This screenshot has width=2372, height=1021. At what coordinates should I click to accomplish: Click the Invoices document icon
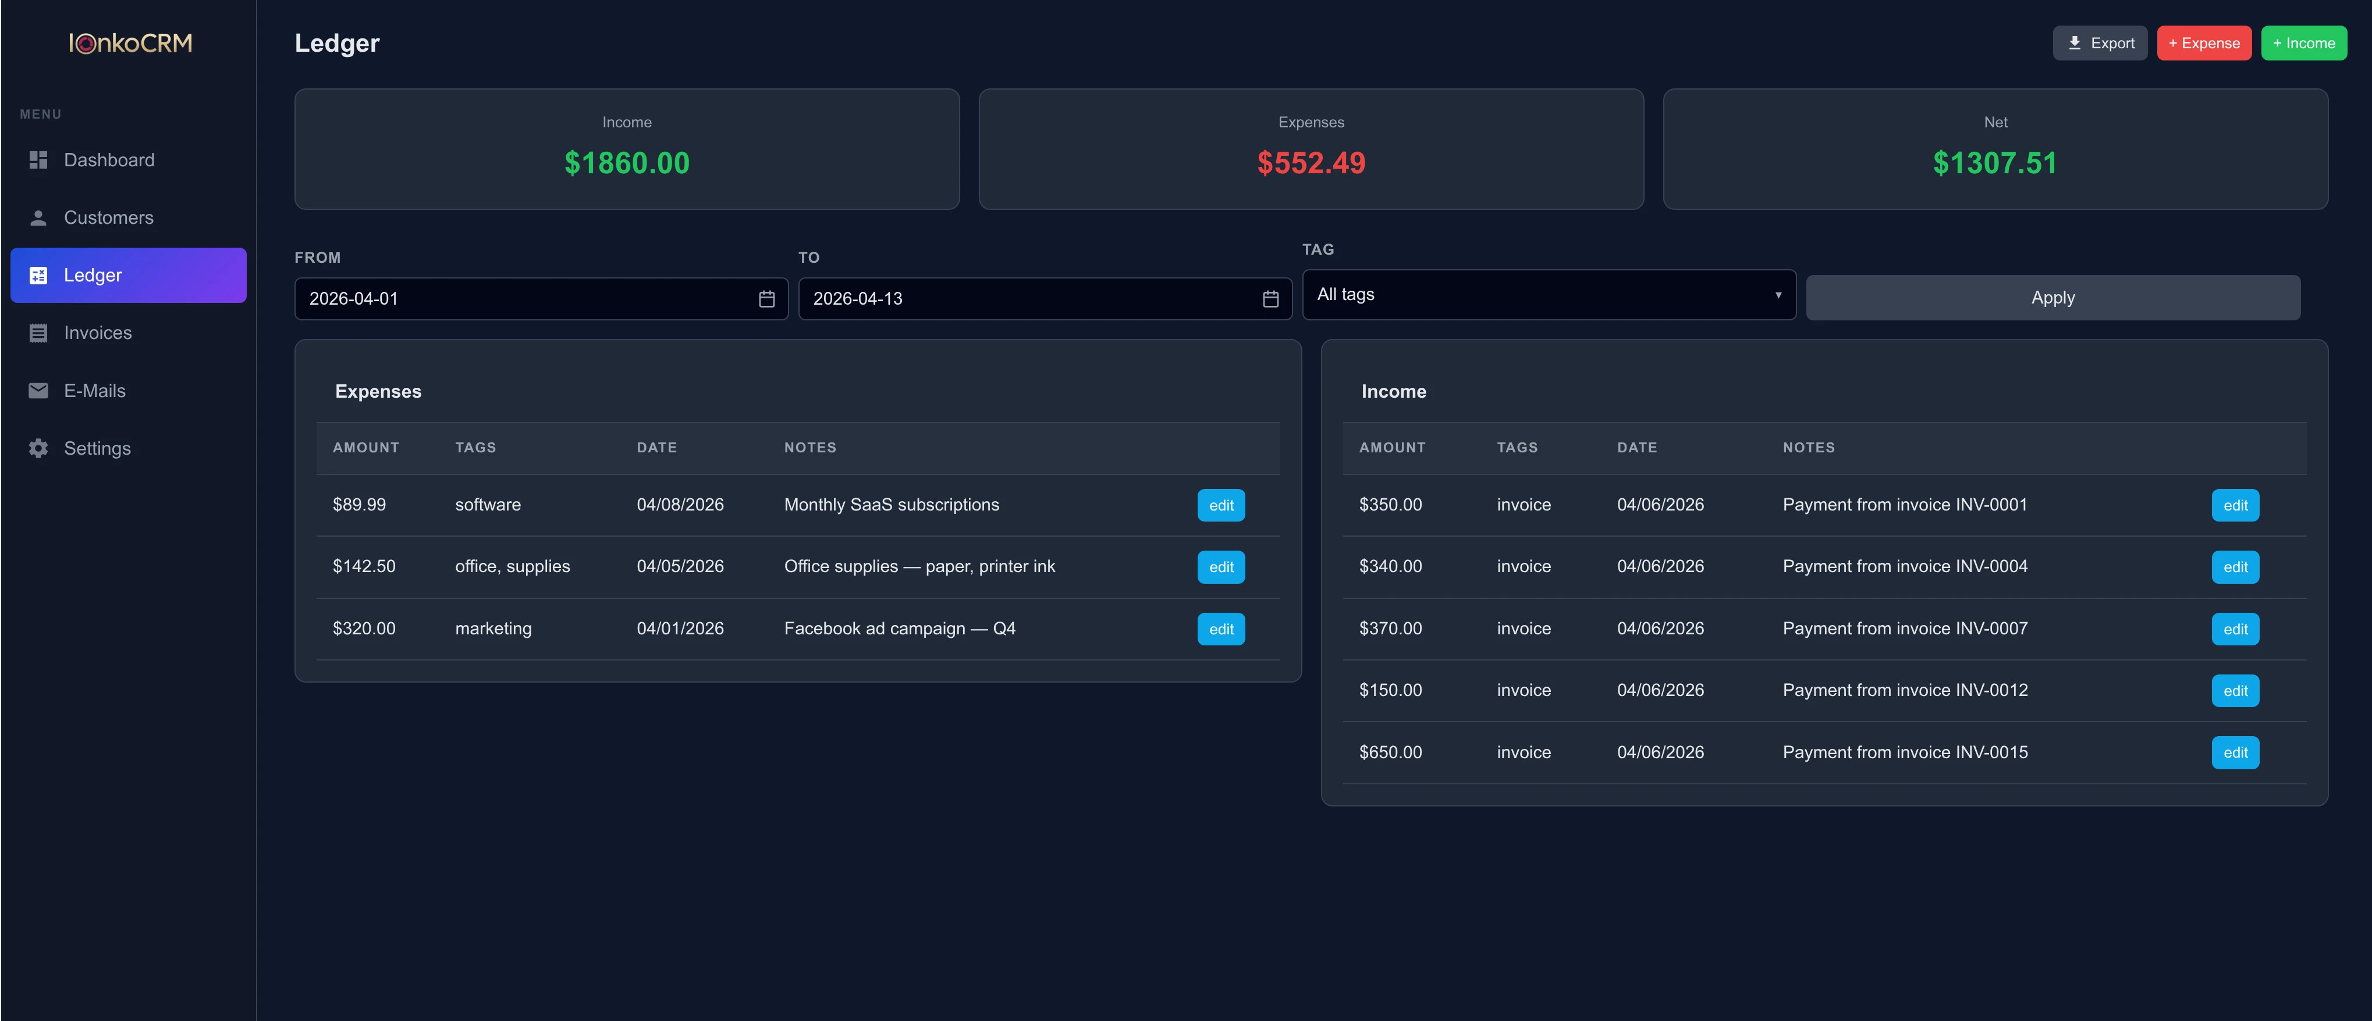pyautogui.click(x=38, y=333)
